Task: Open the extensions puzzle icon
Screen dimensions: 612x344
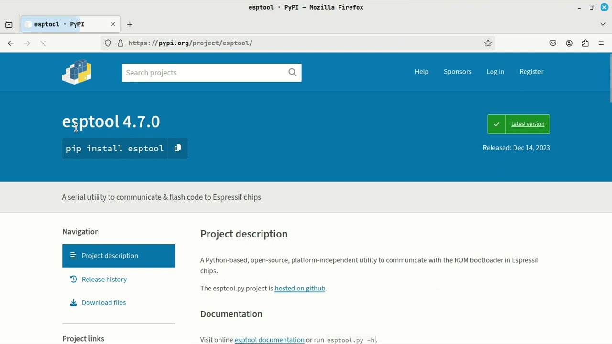Action: coord(585,43)
